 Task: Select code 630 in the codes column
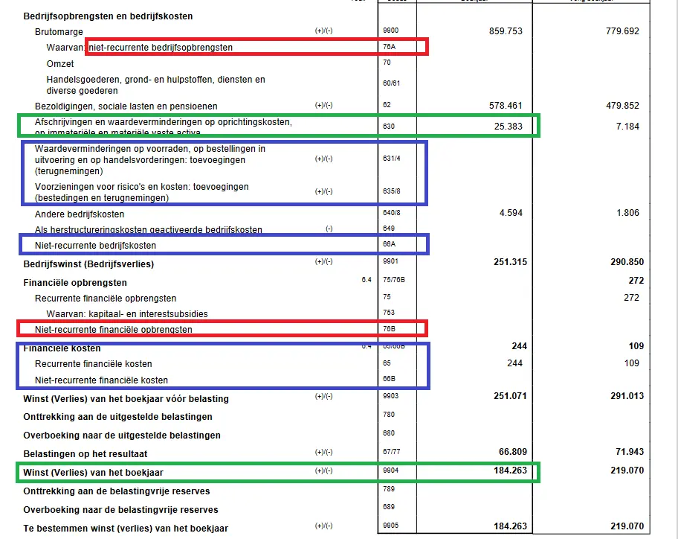coord(388,127)
